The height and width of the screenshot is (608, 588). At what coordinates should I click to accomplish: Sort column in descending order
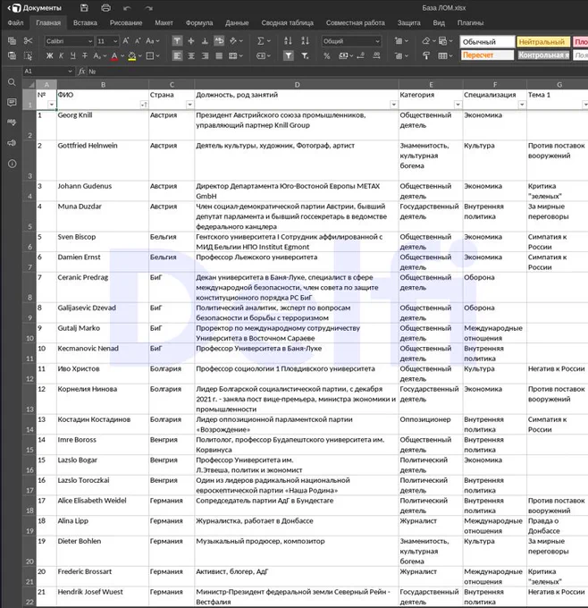tap(306, 41)
